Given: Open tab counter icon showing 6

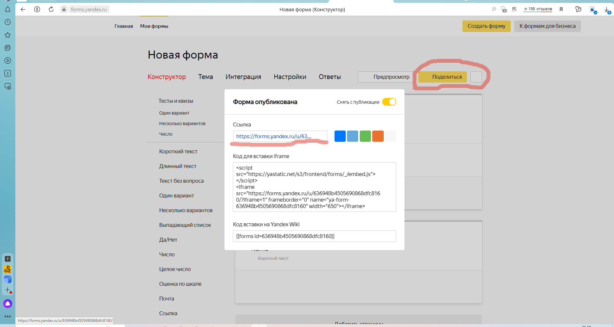Looking at the screenshot, I should 8,73.
